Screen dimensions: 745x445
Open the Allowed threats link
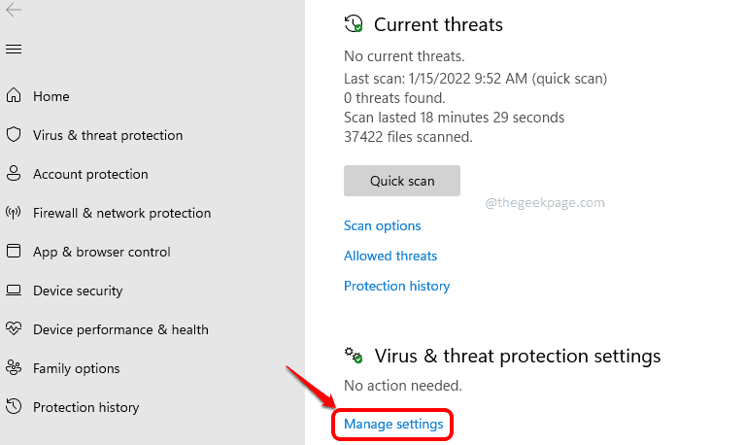pos(390,256)
